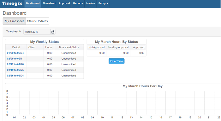Focus the March 2017 timesheet field
The height and width of the screenshot is (121, 221).
click(x=37, y=32)
